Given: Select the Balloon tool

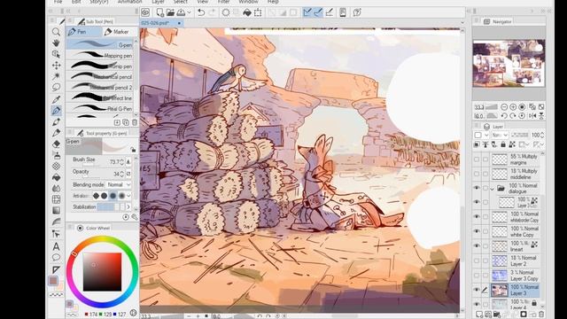Looking at the screenshot, I should (56, 258).
